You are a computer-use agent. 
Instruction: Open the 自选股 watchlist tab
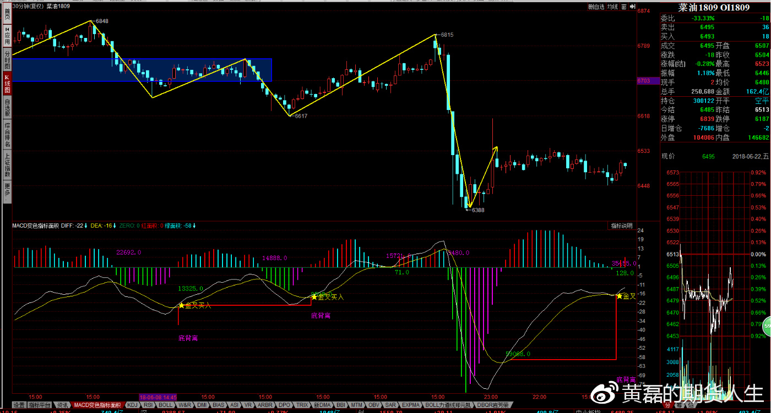(x=7, y=108)
